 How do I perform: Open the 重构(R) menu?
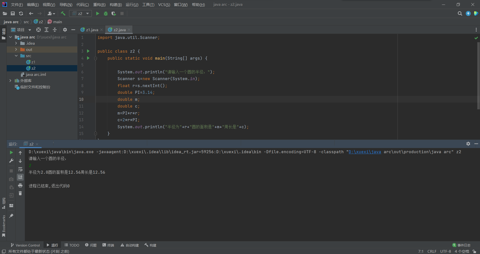click(x=99, y=4)
